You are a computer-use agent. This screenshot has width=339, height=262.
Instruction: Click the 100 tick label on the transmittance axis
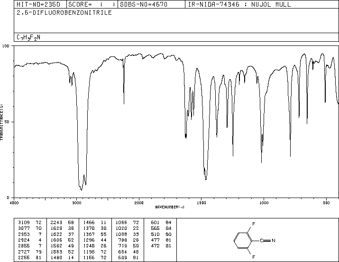(6, 46)
